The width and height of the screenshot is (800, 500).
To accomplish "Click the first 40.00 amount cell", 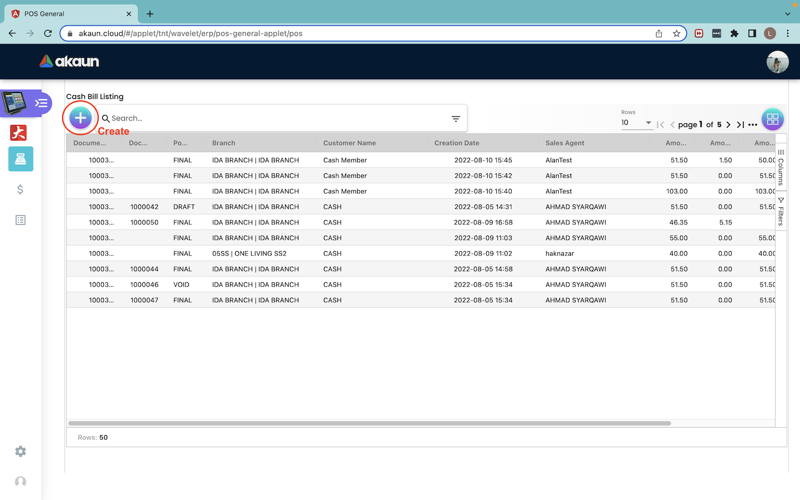I will 679,253.
